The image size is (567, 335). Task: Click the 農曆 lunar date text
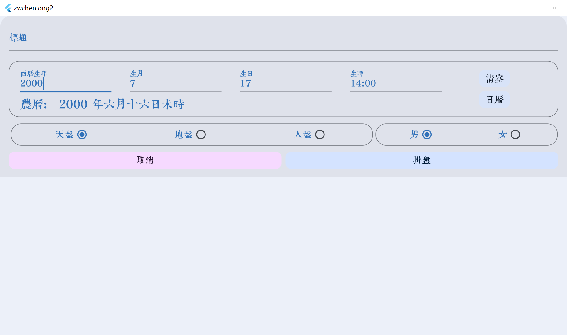(x=102, y=104)
